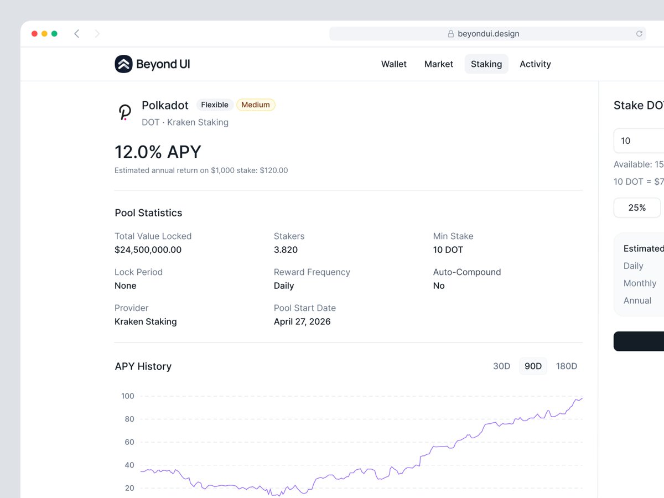The height and width of the screenshot is (498, 664).
Task: Go back with the browser back arrow
Action: (76, 34)
